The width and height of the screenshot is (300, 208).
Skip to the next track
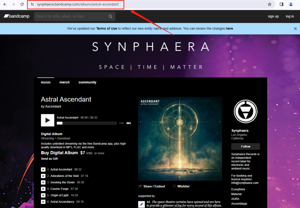129,123
